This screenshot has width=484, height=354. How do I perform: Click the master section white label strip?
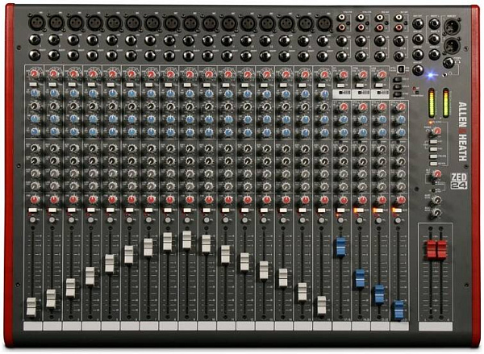[436, 327]
